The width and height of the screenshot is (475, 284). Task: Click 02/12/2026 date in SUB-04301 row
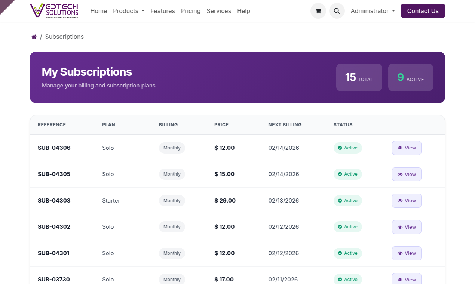pyautogui.click(x=284, y=253)
